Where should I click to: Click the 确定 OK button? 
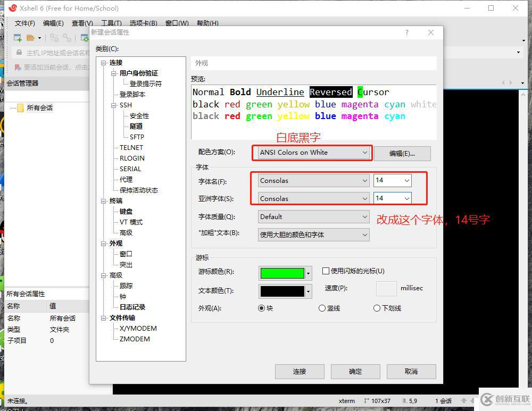click(x=355, y=372)
